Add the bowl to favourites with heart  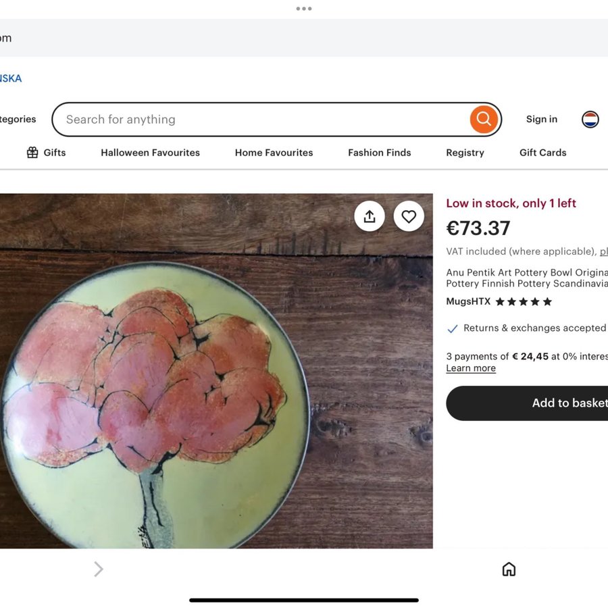point(409,216)
